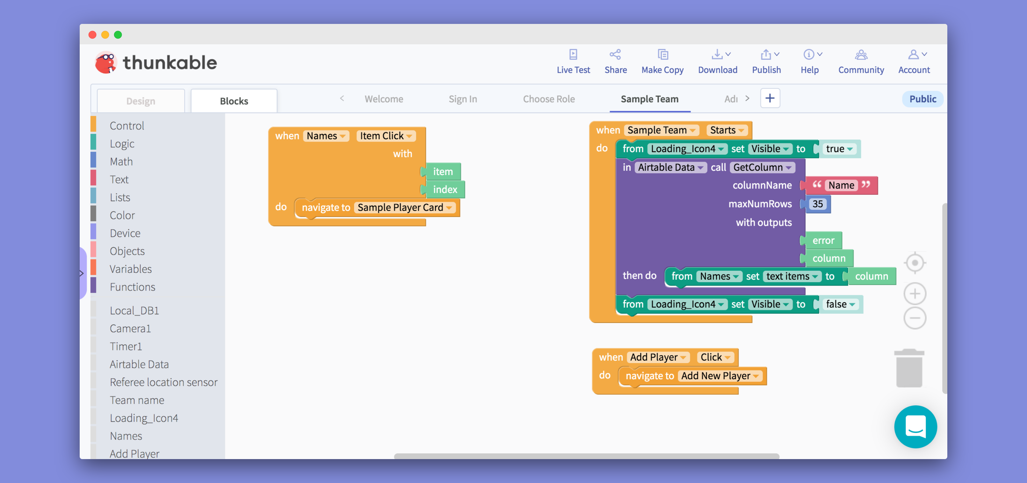This screenshot has width=1027, height=483.
Task: Open the Choose Role screen tab
Action: tap(549, 99)
